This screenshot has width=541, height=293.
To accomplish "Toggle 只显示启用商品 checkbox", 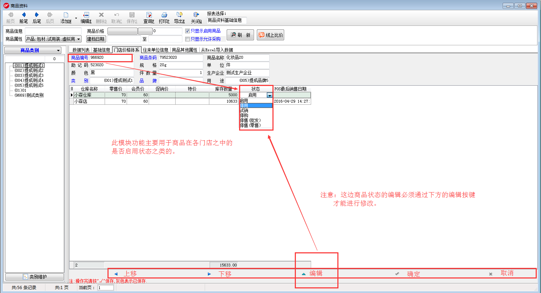I will pos(188,31).
